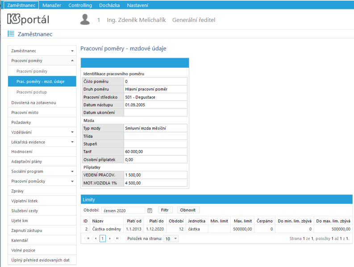Open the Období calendar picker icon
This screenshot has width=354, height=267.
(150, 210)
